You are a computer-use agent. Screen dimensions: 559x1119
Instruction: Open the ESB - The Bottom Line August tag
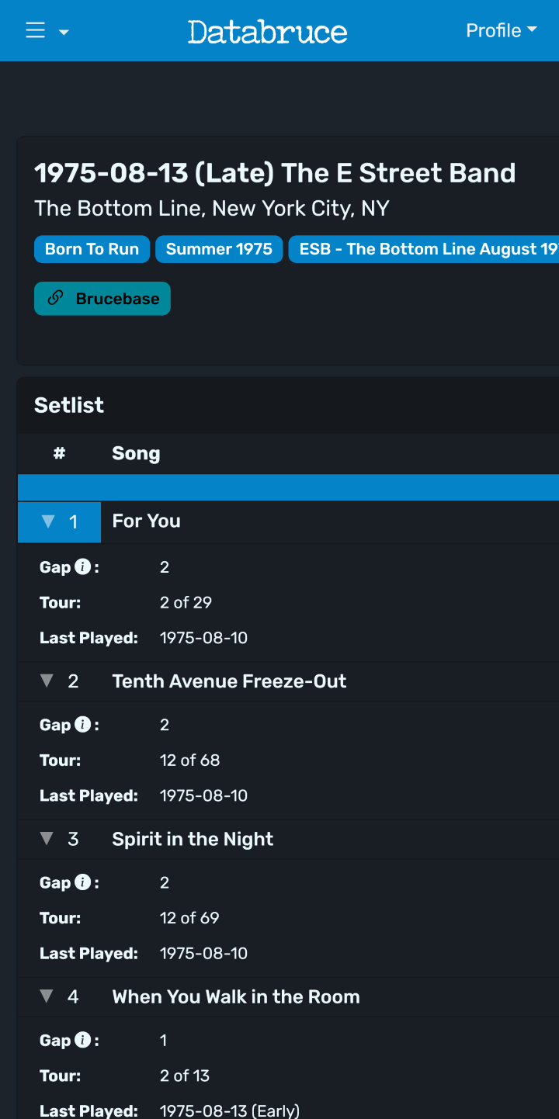click(424, 249)
